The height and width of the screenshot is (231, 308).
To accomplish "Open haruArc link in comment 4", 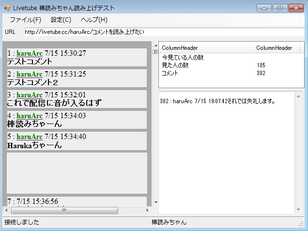I will click(30, 116).
